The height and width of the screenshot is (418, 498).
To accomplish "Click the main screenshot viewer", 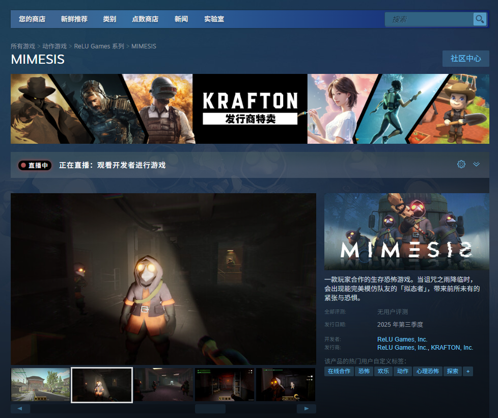I will click(x=163, y=279).
